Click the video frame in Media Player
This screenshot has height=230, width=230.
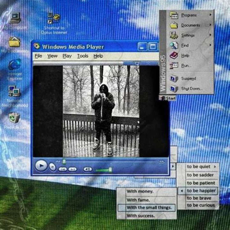pos(101,111)
